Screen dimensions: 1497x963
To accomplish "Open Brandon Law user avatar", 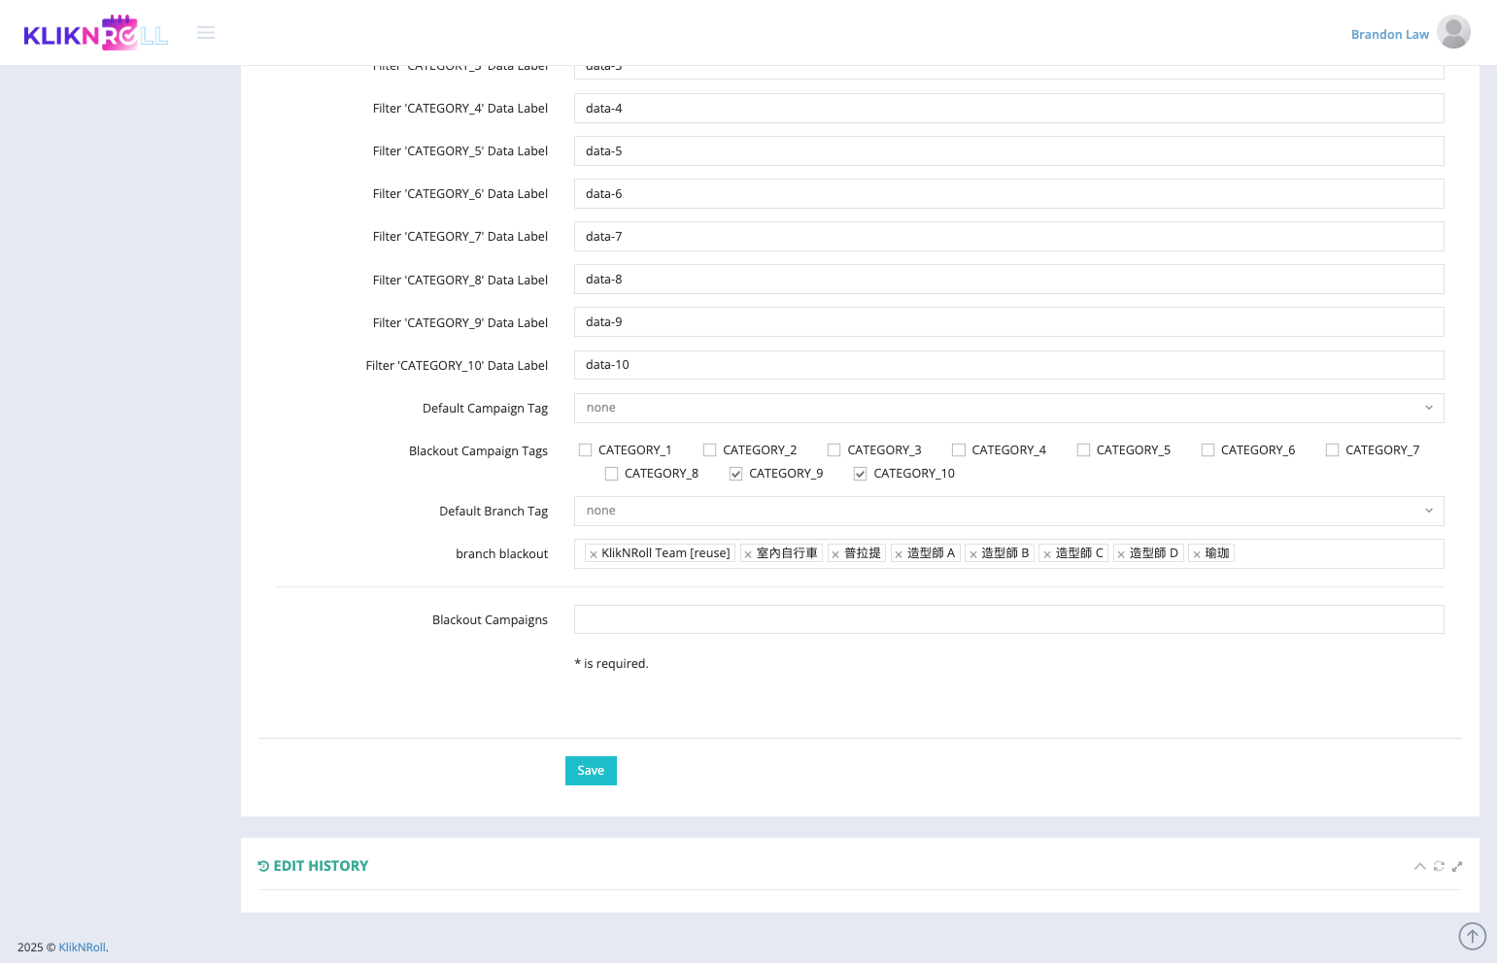I will click(x=1453, y=32).
